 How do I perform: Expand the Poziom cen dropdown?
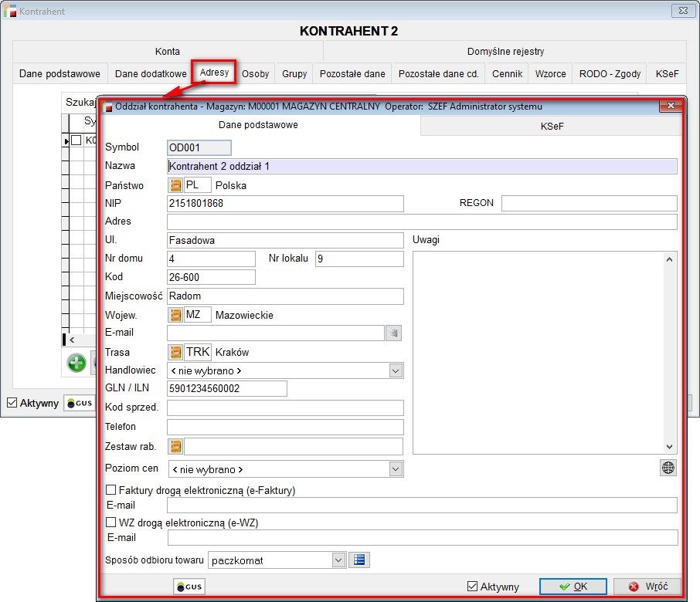pos(396,469)
